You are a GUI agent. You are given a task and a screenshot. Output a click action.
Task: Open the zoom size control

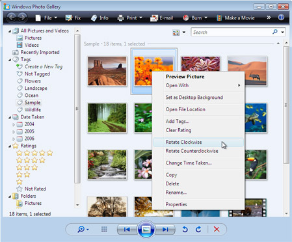(x=83, y=229)
